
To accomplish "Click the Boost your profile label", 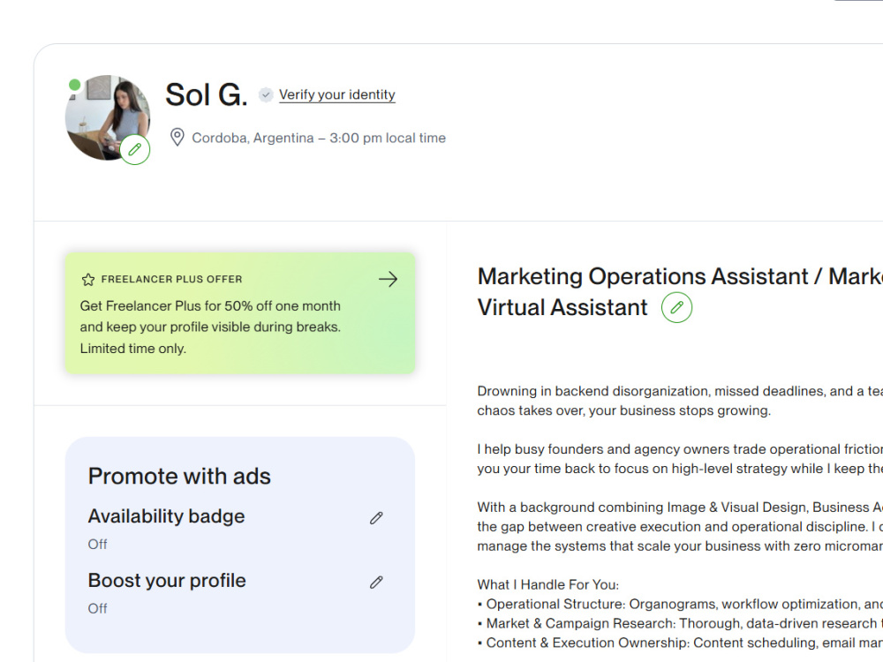I will coord(167,581).
